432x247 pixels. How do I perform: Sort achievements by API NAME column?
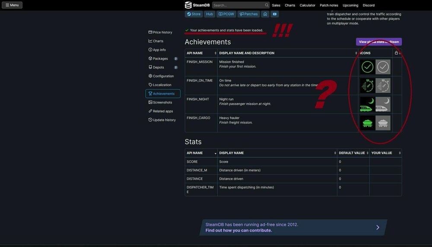tap(201, 53)
